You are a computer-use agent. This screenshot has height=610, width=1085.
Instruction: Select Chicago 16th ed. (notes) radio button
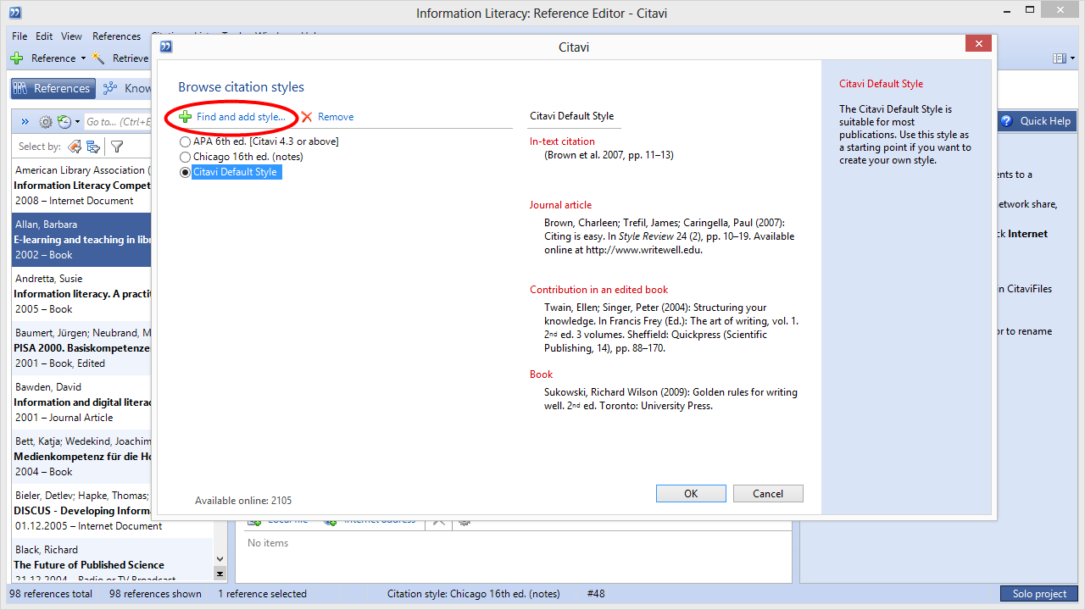[186, 157]
